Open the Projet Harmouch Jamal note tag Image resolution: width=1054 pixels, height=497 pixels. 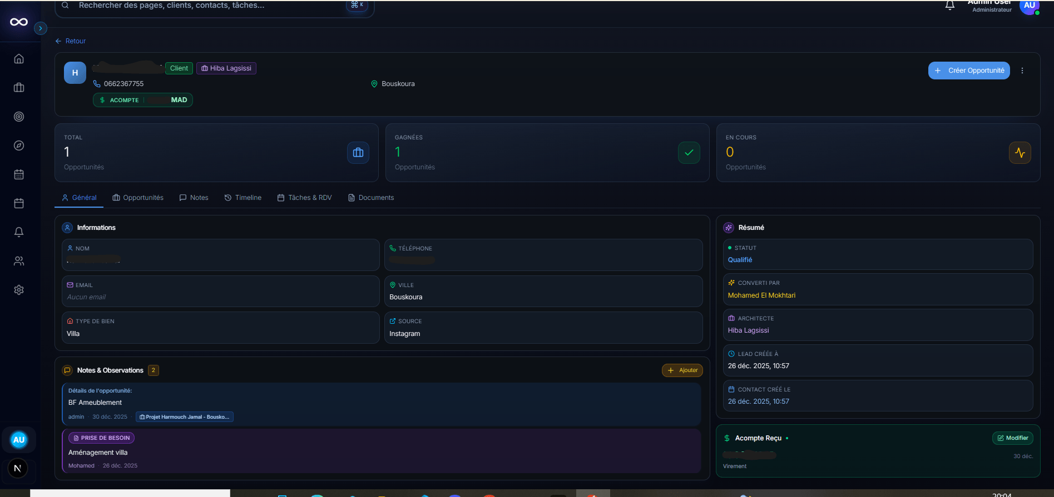click(x=185, y=417)
